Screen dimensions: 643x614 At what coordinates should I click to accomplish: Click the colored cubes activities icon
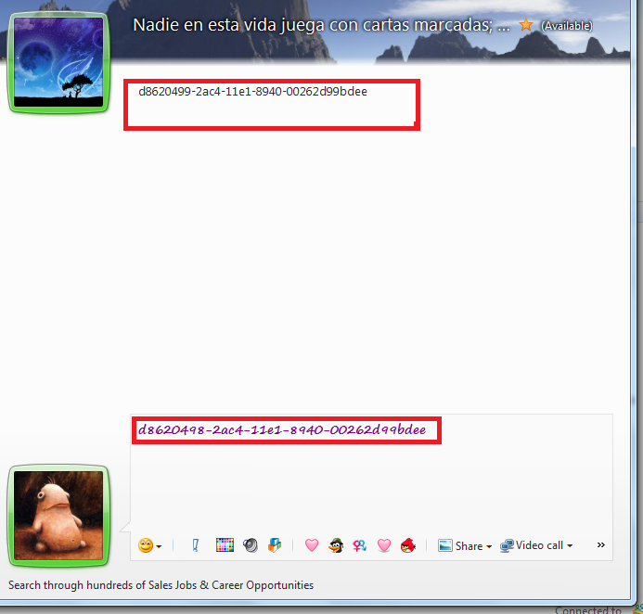coord(275,545)
